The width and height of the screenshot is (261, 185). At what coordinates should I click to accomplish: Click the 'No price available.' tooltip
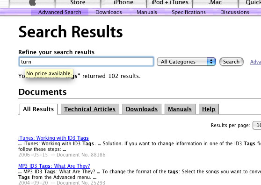tap(49, 73)
